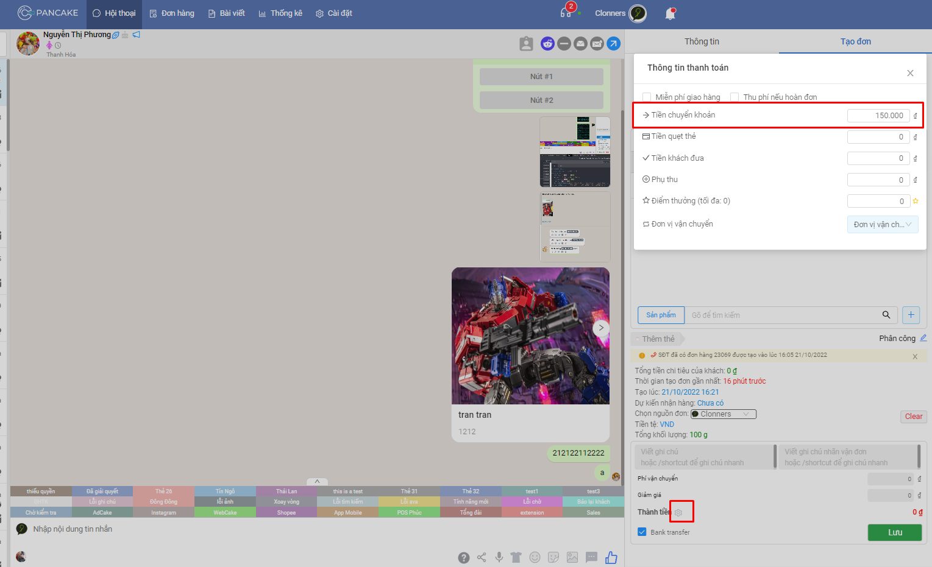Screen dimensions: 932x567
Task: Apply the Thái Lan tag
Action: click(x=286, y=491)
